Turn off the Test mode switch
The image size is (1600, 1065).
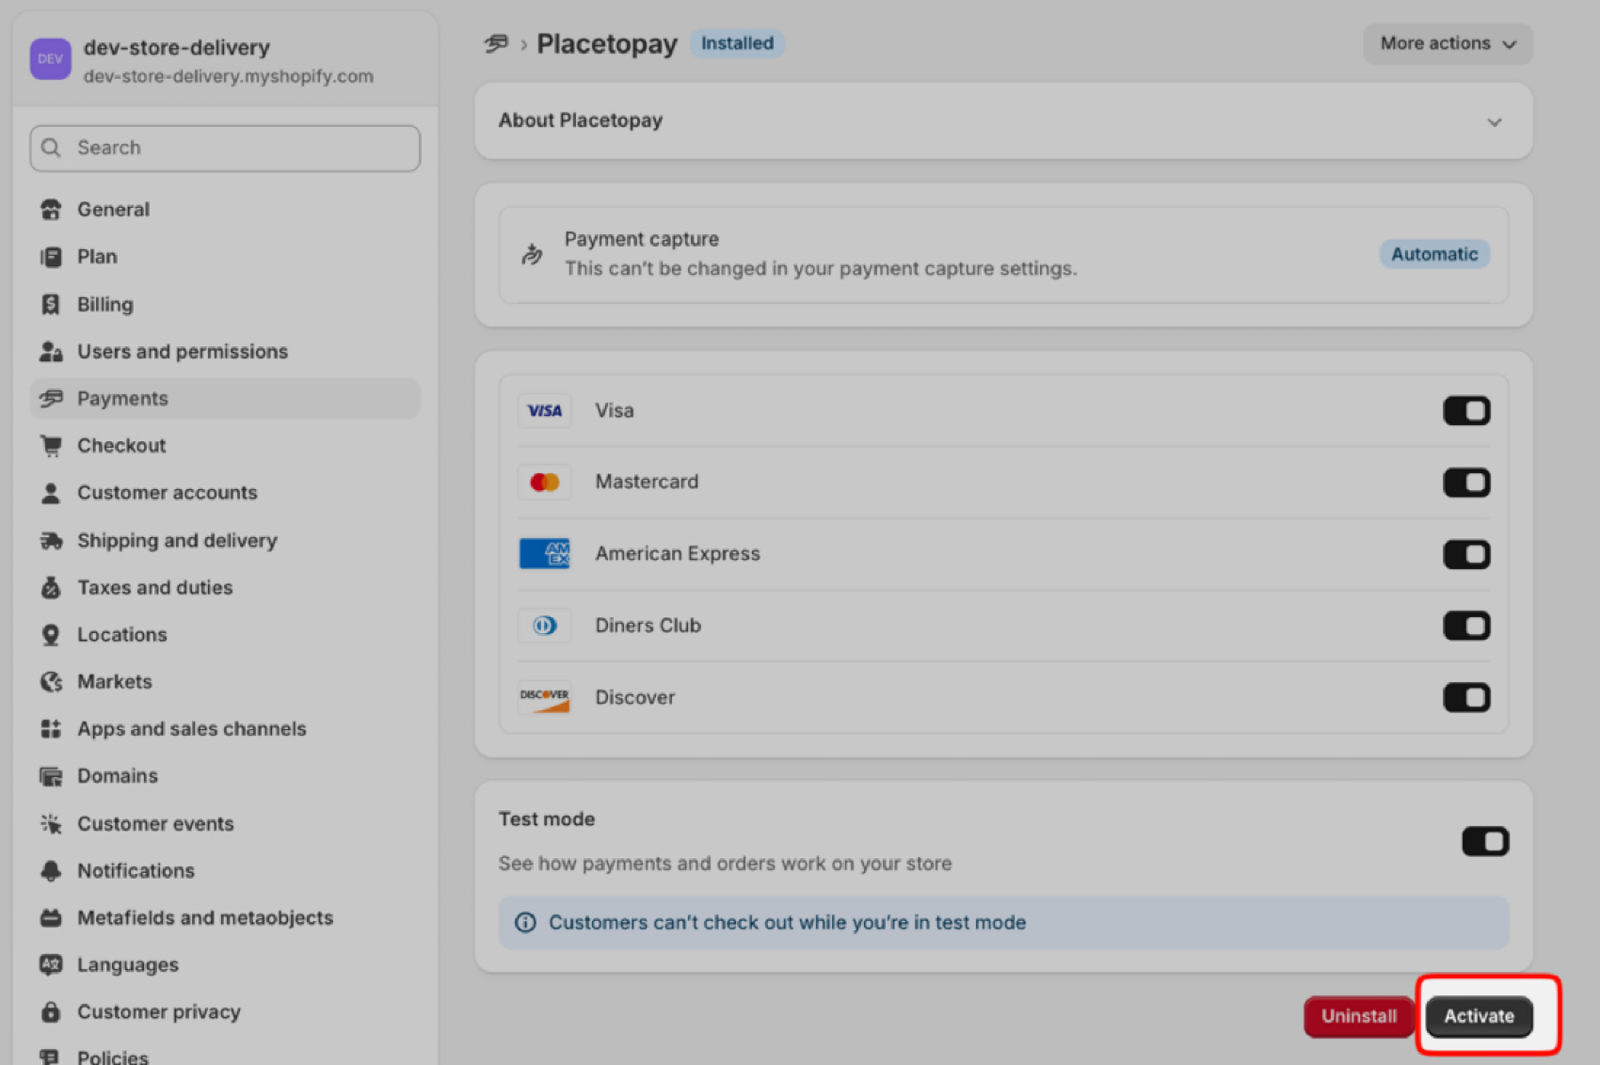click(1484, 841)
